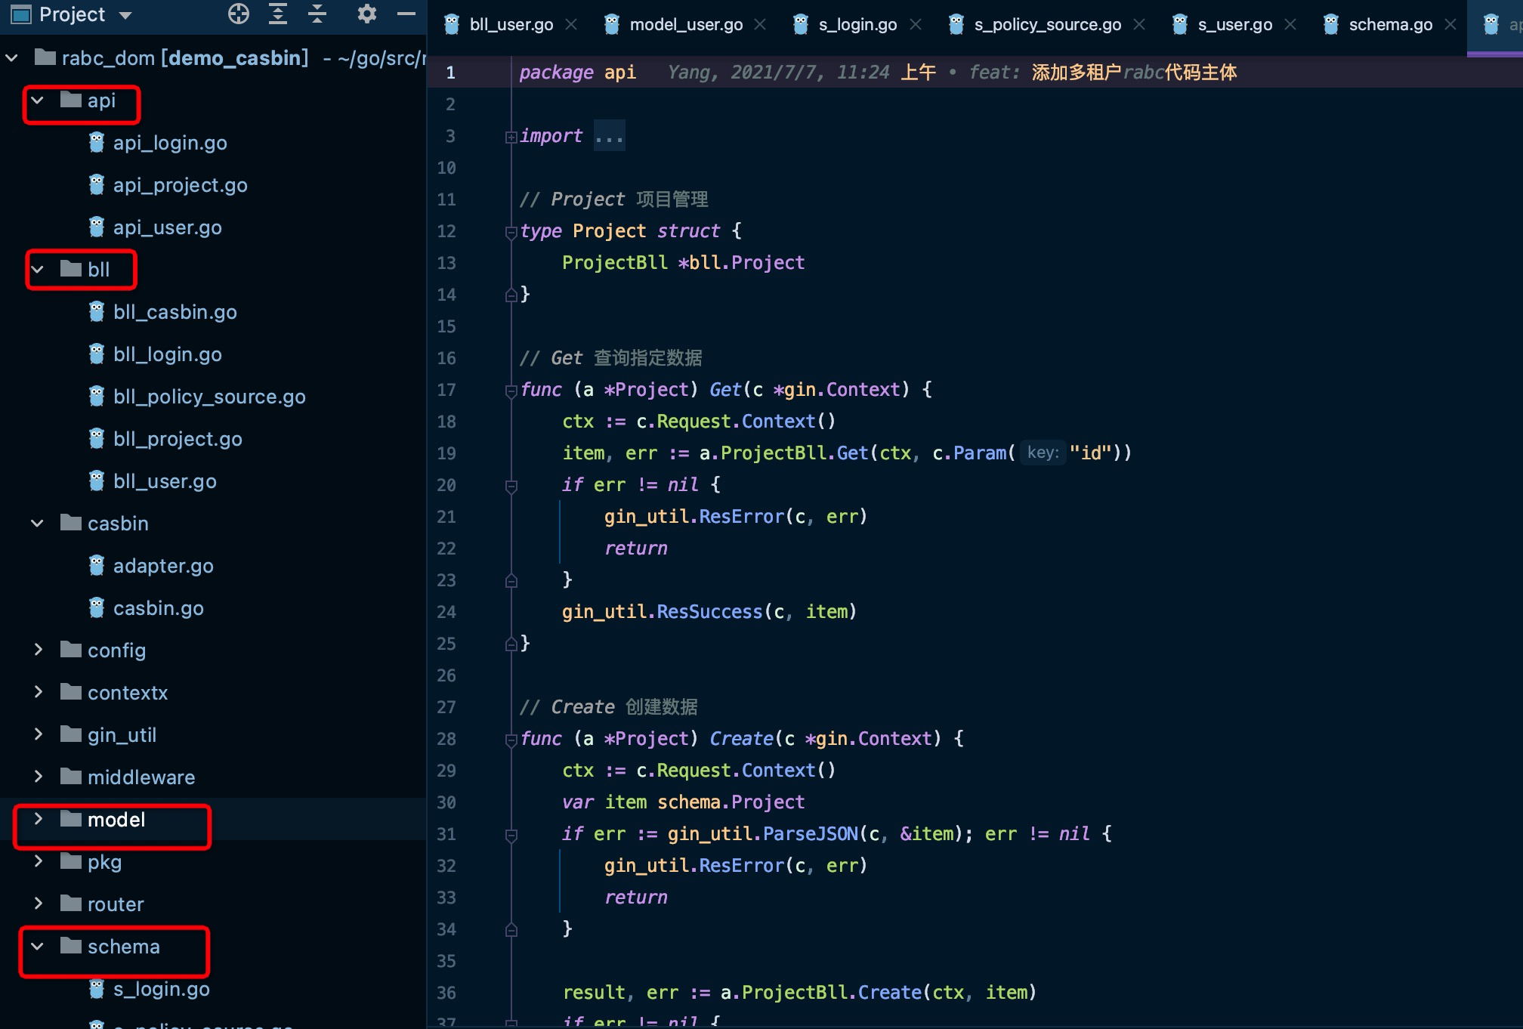Collapse the casbin folder

tap(37, 523)
